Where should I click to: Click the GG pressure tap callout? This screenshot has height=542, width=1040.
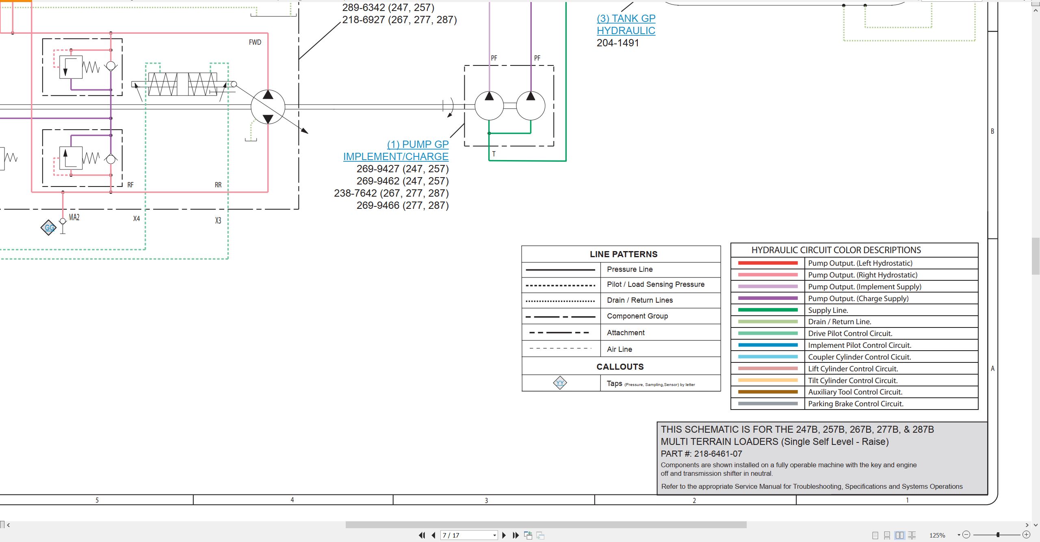[49, 228]
